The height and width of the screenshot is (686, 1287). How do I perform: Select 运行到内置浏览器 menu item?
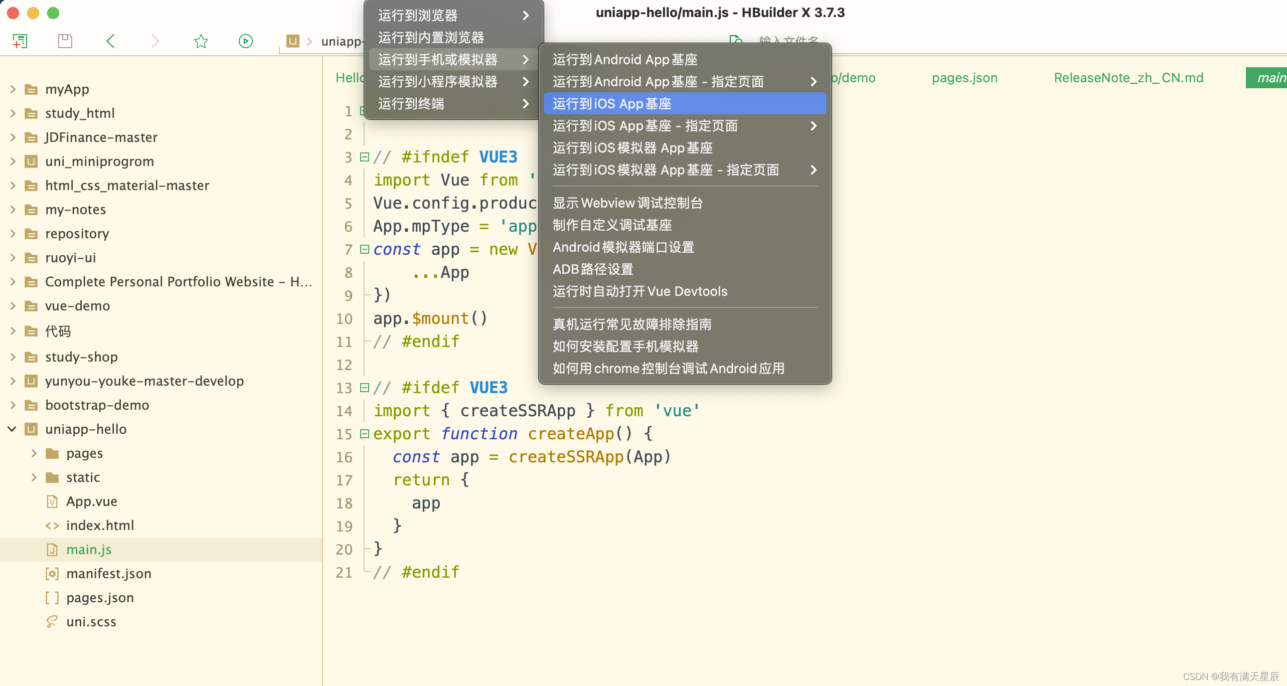coord(454,37)
